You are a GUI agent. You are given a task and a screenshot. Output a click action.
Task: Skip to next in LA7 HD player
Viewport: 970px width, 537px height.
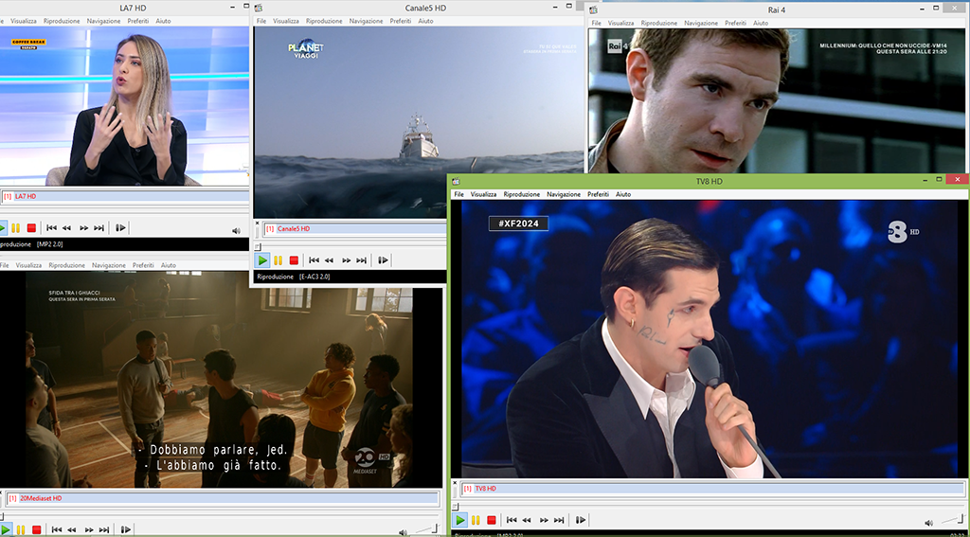(99, 228)
